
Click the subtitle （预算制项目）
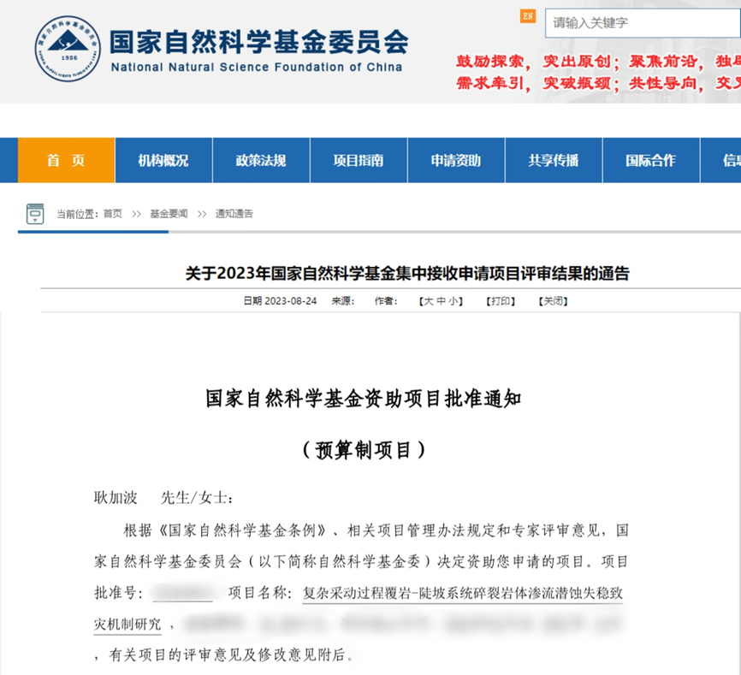[x=364, y=450]
